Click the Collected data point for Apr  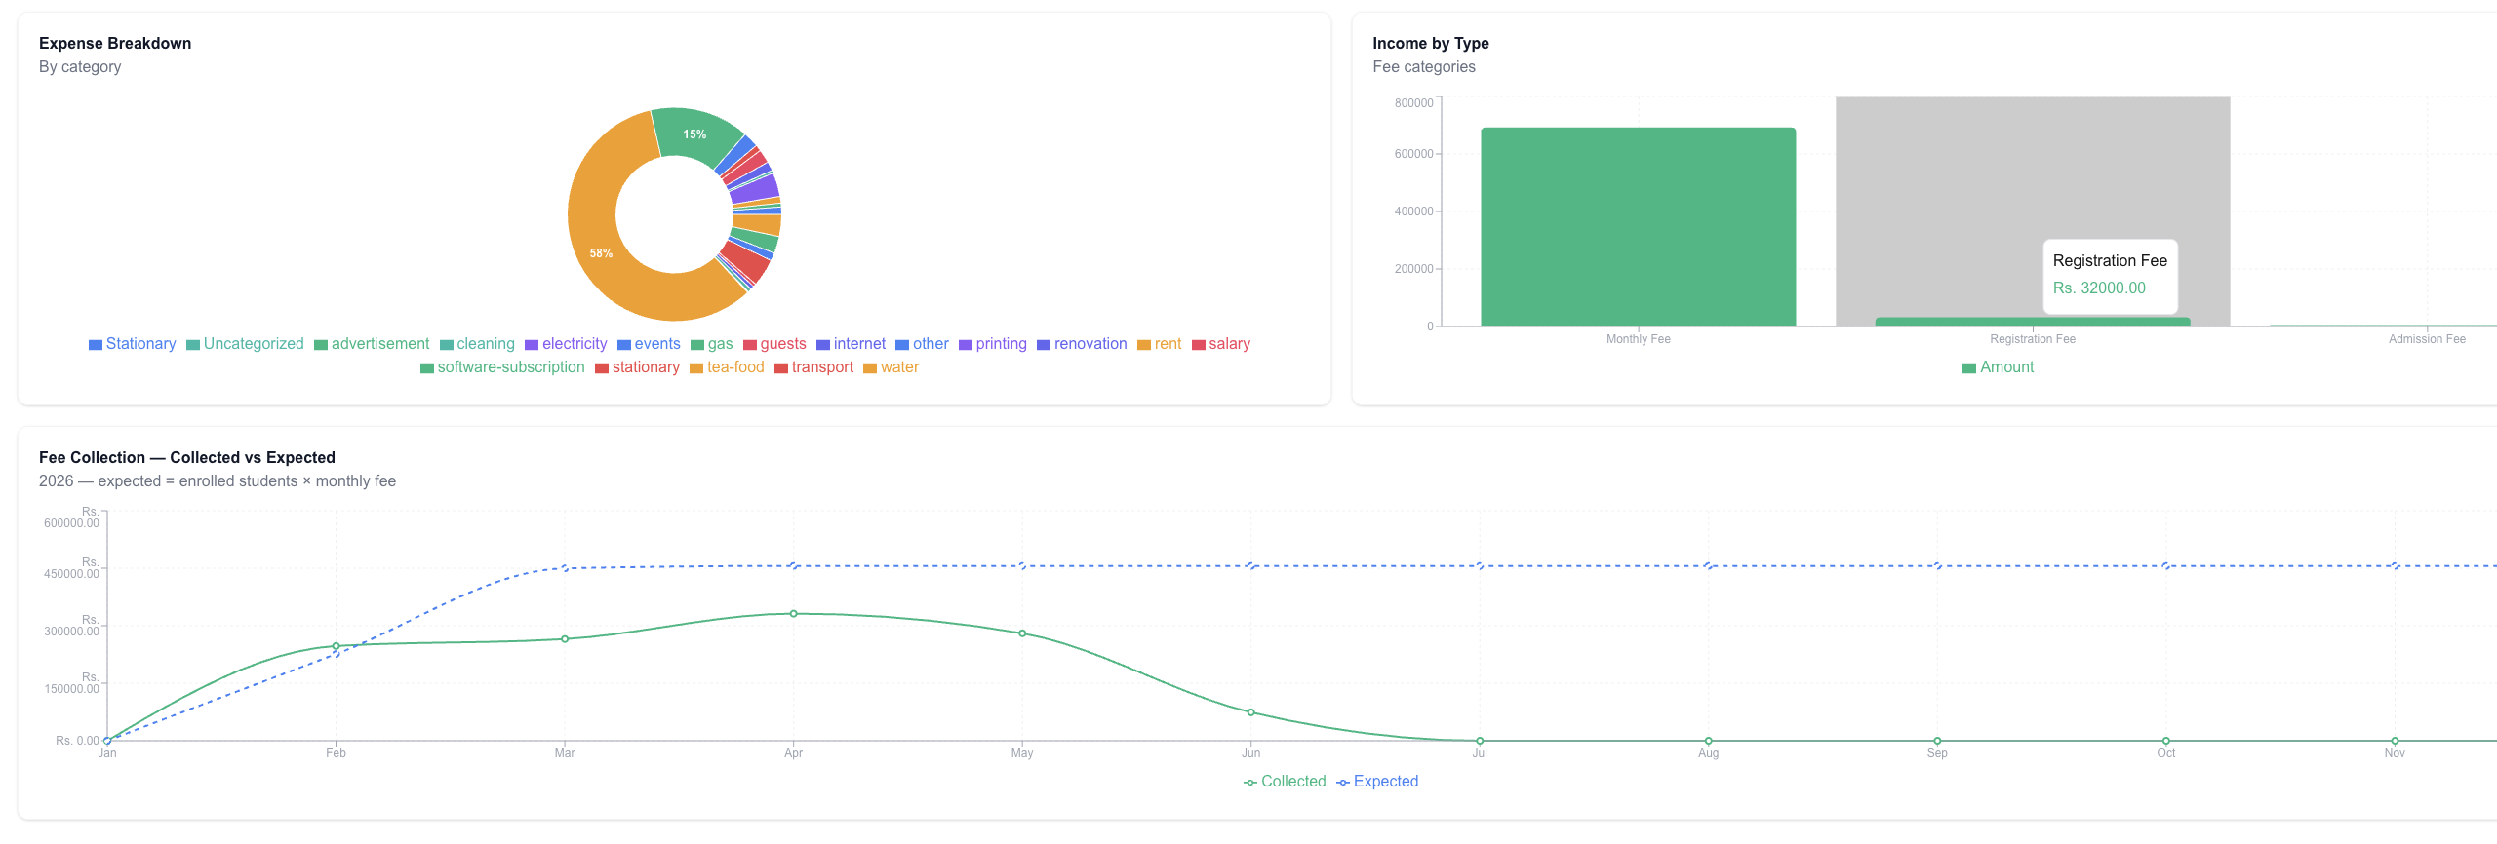[793, 614]
